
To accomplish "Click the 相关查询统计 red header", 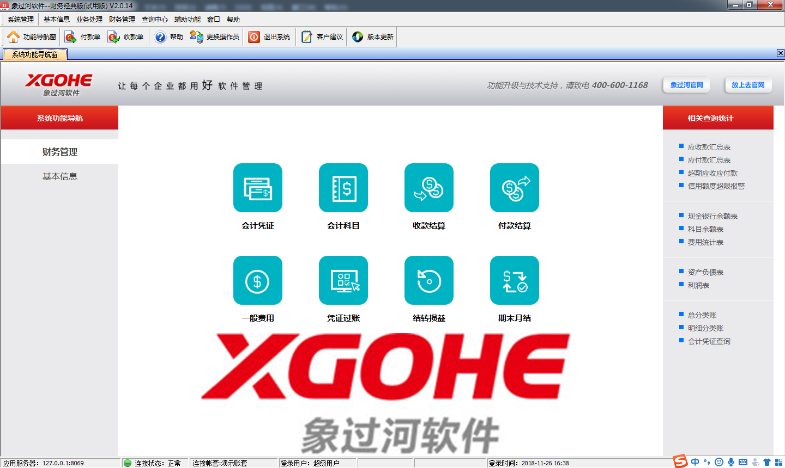I will click(x=718, y=118).
